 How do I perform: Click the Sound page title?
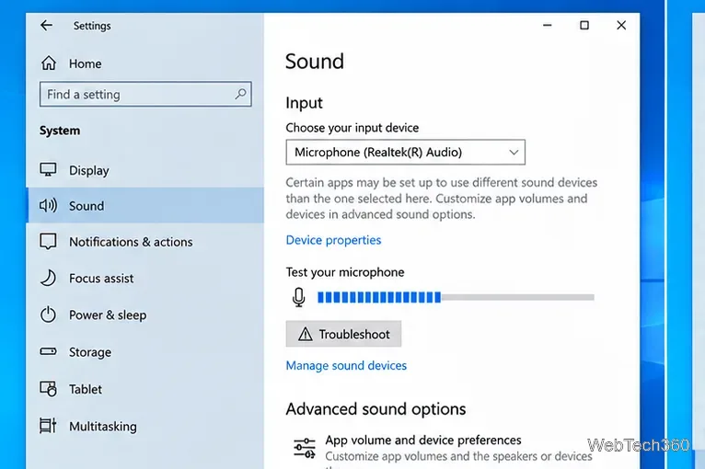point(315,61)
